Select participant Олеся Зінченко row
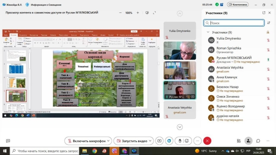Screen dimensions: 276x155 pyautogui.click(x=238, y=99)
